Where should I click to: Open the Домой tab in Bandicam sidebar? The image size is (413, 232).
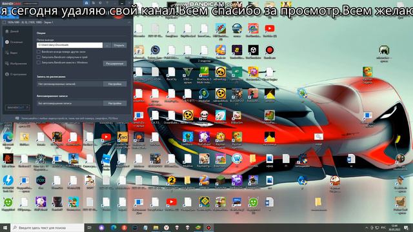(12, 32)
